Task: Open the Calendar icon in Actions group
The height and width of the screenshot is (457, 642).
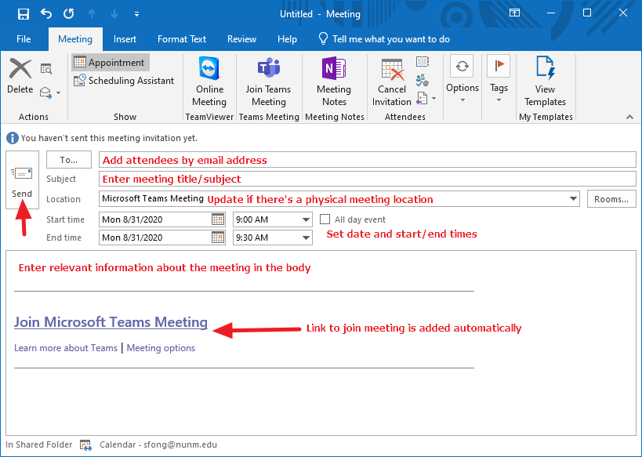Action: tap(46, 68)
